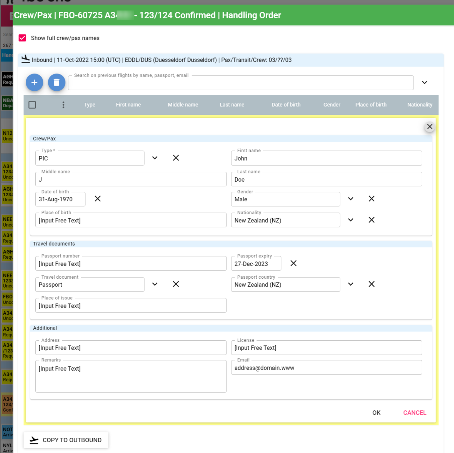This screenshot has height=453, width=454.
Task: Clear the Travel document selection
Action: coord(176,284)
